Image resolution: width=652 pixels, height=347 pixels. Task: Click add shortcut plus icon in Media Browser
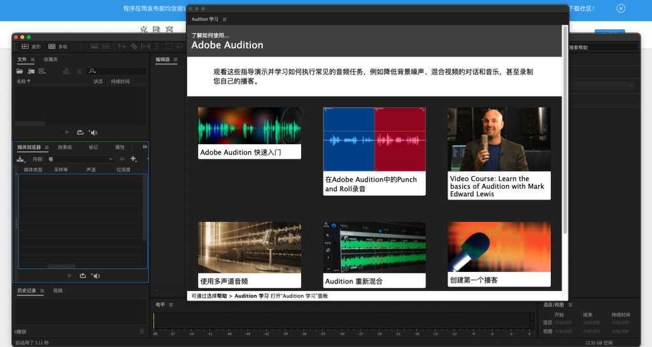tap(134, 159)
